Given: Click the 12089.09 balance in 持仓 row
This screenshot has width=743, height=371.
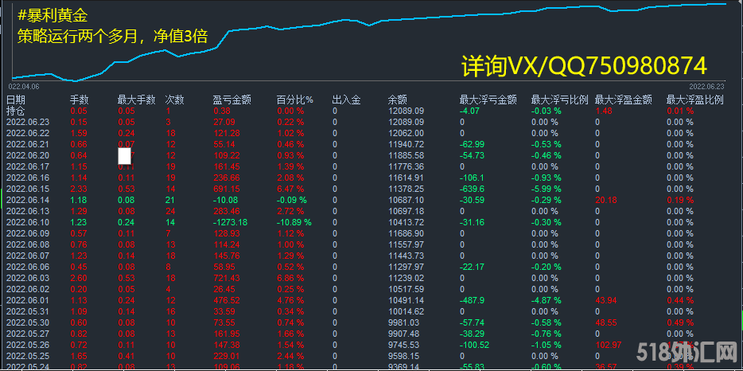Looking at the screenshot, I should (406, 111).
